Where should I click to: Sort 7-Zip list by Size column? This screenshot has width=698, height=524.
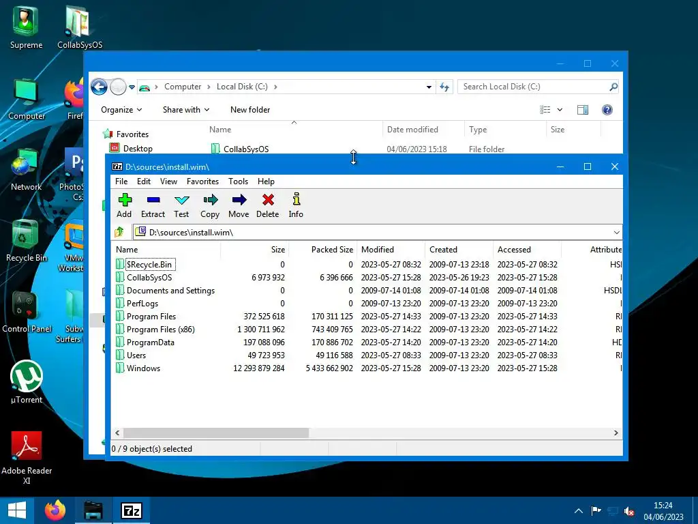tap(255, 250)
